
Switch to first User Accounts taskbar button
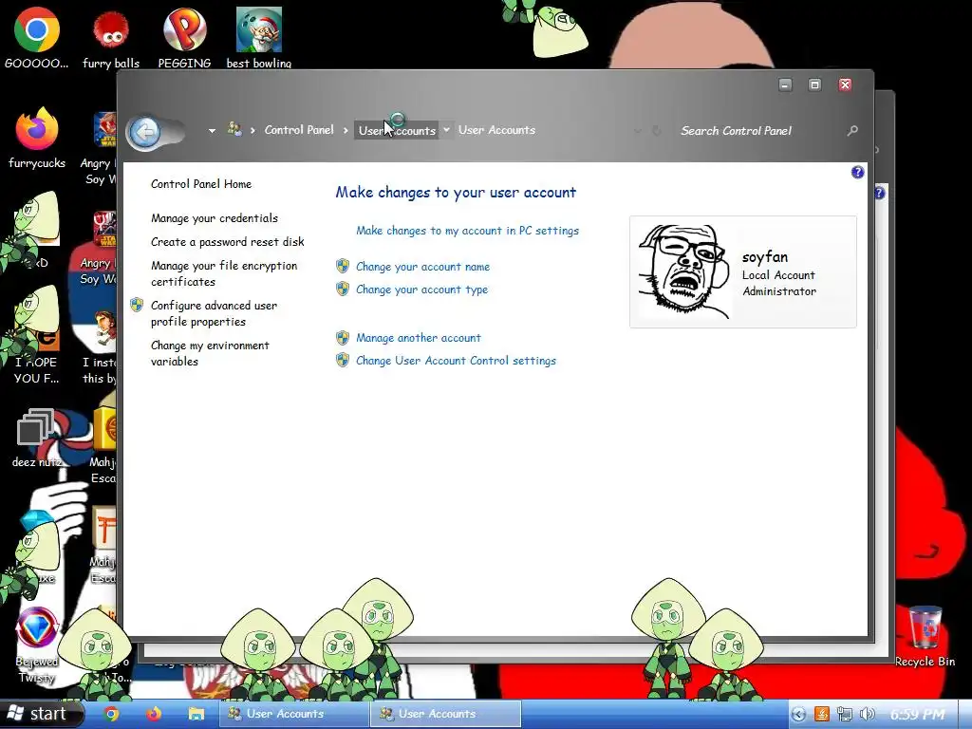click(x=294, y=714)
